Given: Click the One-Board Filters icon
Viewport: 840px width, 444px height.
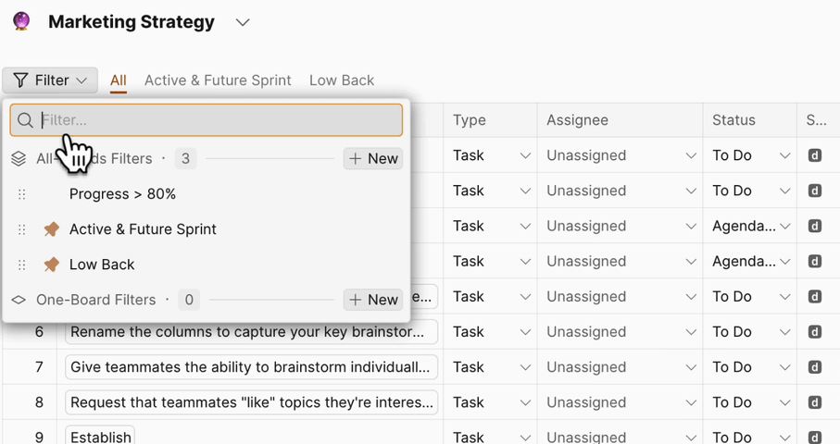Looking at the screenshot, I should [x=19, y=300].
